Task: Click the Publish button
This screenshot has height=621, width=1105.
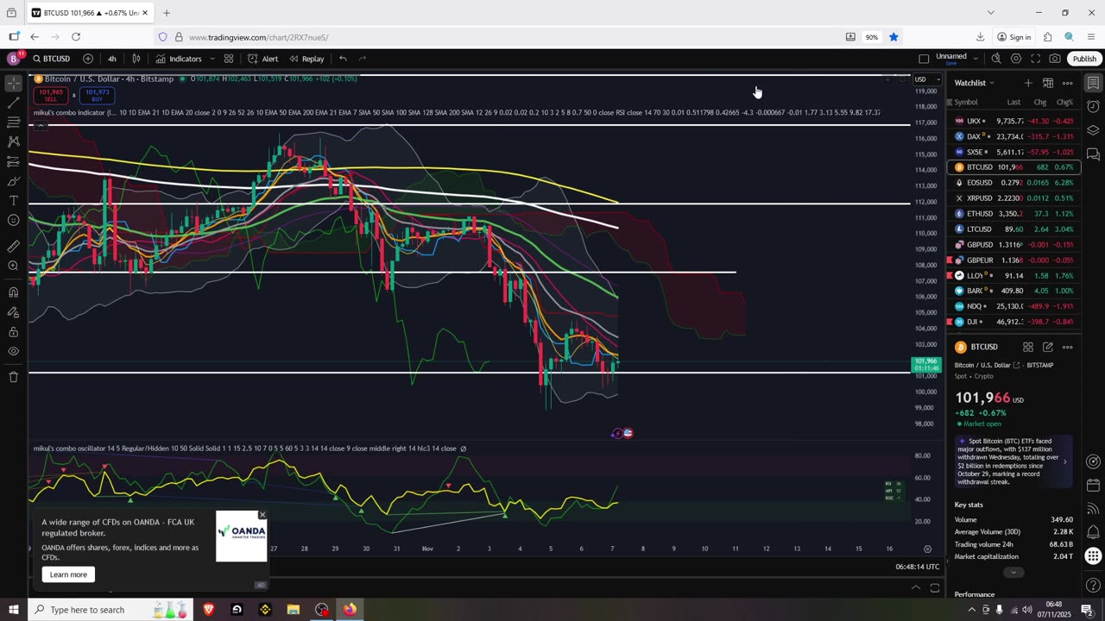Action: coord(1084,59)
